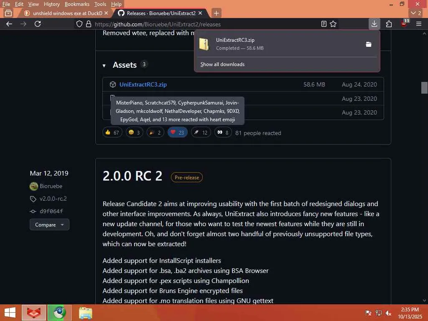
Task: Open downloaded UniExtractRC3.zip from panel
Action: (x=278, y=44)
